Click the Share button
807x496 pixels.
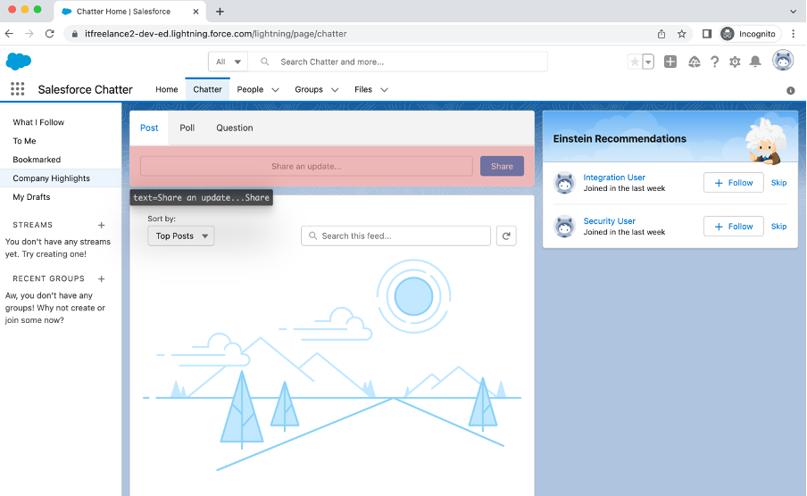(502, 166)
